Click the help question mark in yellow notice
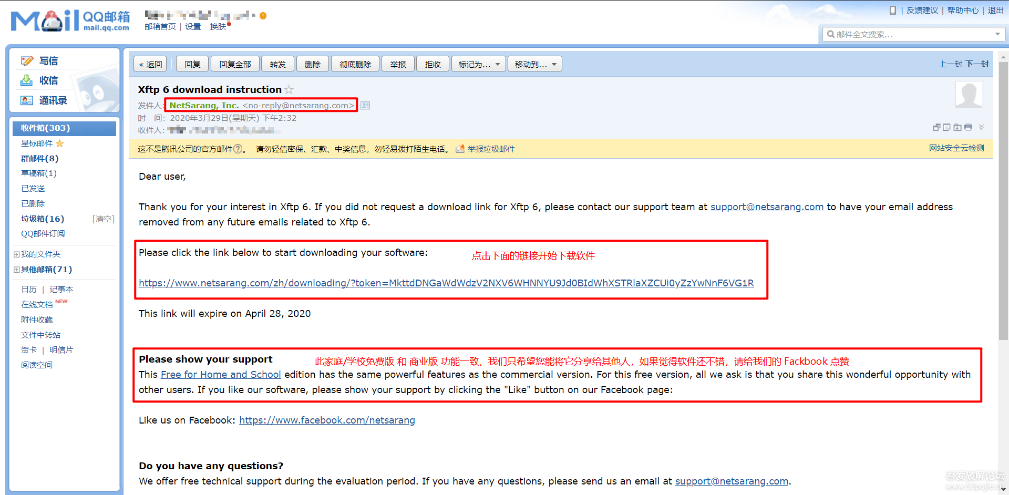1009x495 pixels. click(238, 149)
